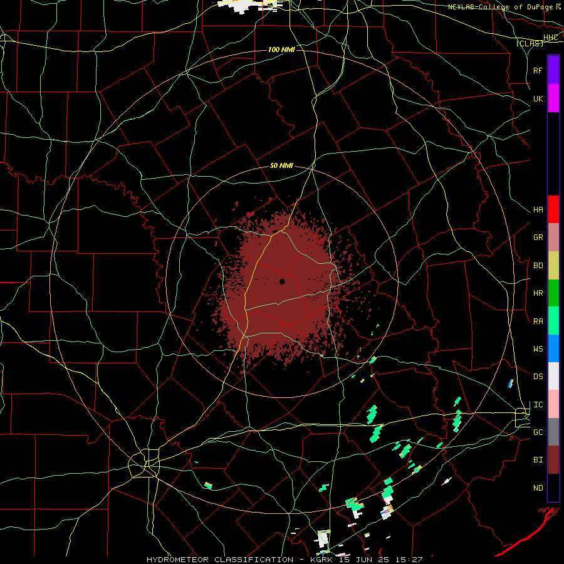Click the 'GC' legend label

[x=538, y=432]
